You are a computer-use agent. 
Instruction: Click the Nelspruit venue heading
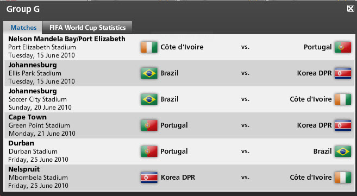pyautogui.click(x=24, y=169)
